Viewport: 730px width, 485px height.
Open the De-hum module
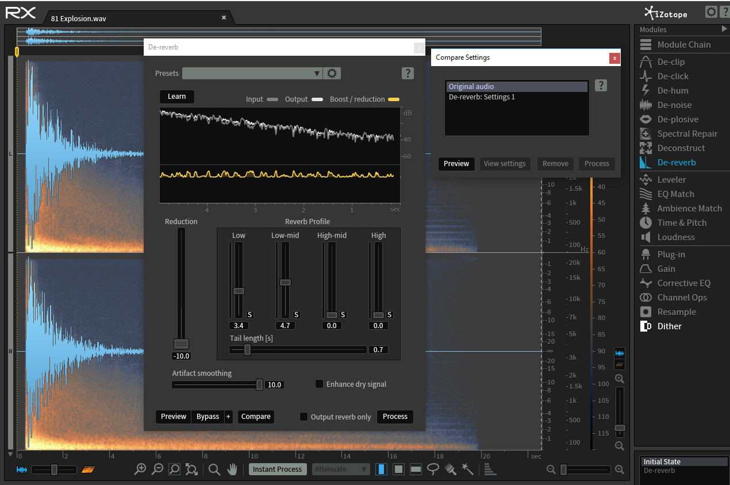point(673,91)
